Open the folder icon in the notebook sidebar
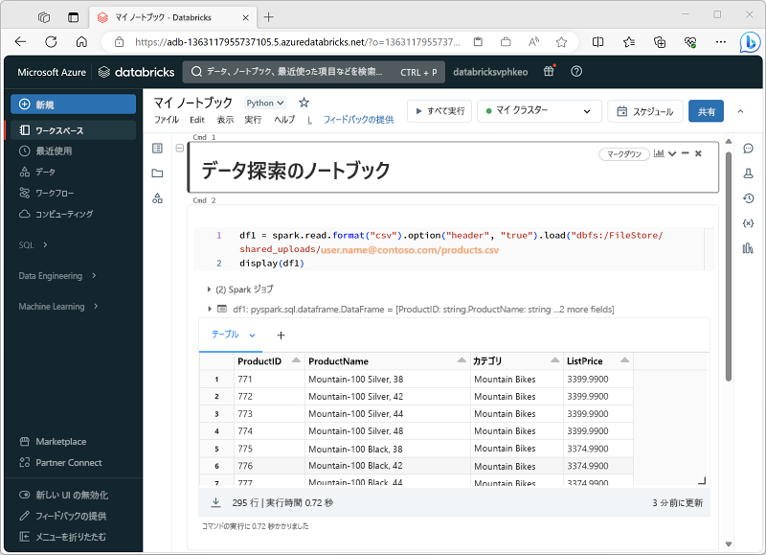 tap(157, 173)
